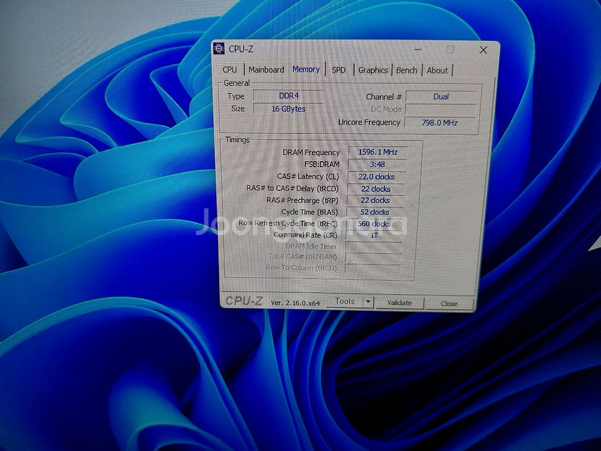Click the 16 GBytes size value
Viewport: 601px width, 451px height.
coord(288,109)
